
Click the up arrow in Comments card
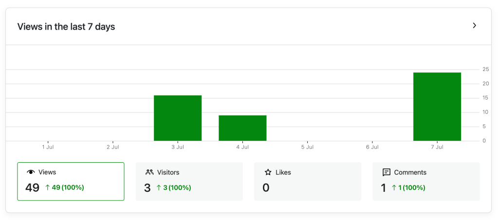(394, 187)
